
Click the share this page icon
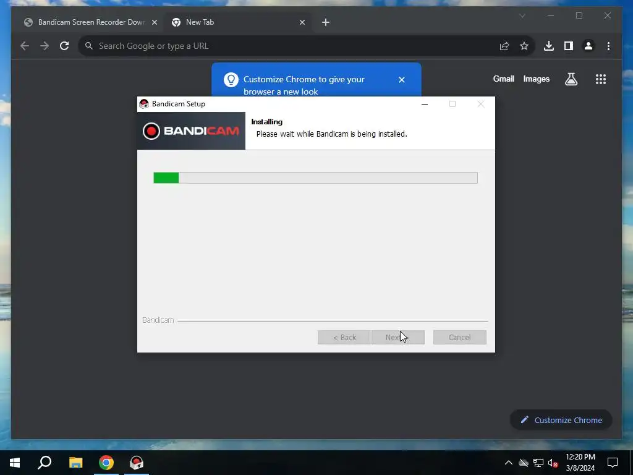click(504, 46)
